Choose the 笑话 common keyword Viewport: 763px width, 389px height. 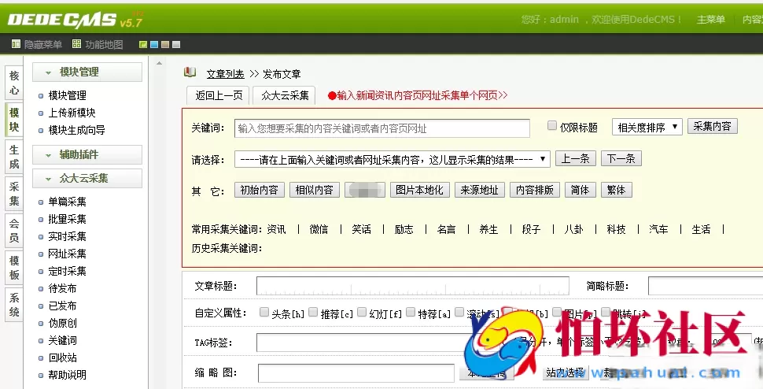[x=362, y=229]
